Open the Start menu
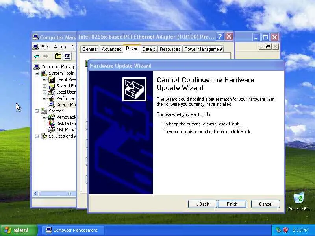The width and height of the screenshot is (315, 236). point(19,230)
